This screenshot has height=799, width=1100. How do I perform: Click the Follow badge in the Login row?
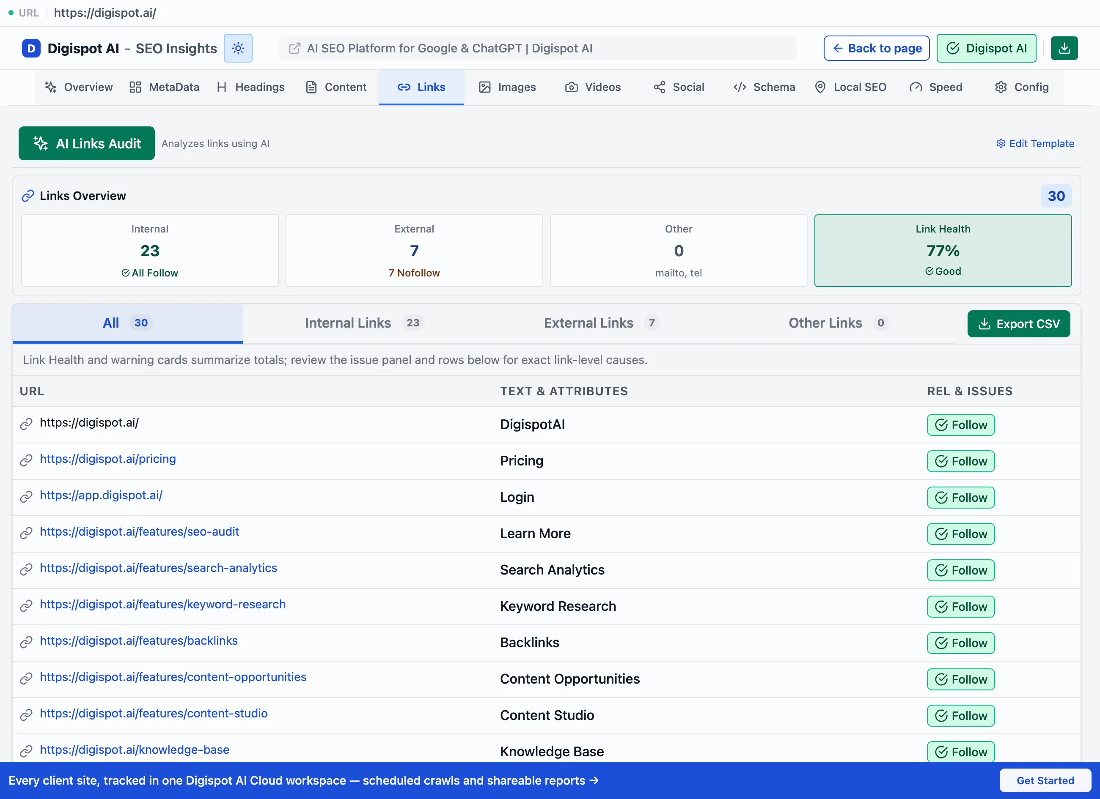pos(960,498)
